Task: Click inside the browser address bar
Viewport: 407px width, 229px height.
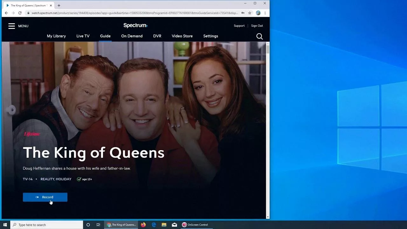Action: tap(127, 13)
